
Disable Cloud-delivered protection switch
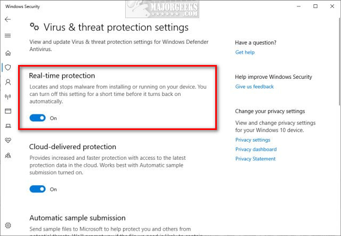38,189
